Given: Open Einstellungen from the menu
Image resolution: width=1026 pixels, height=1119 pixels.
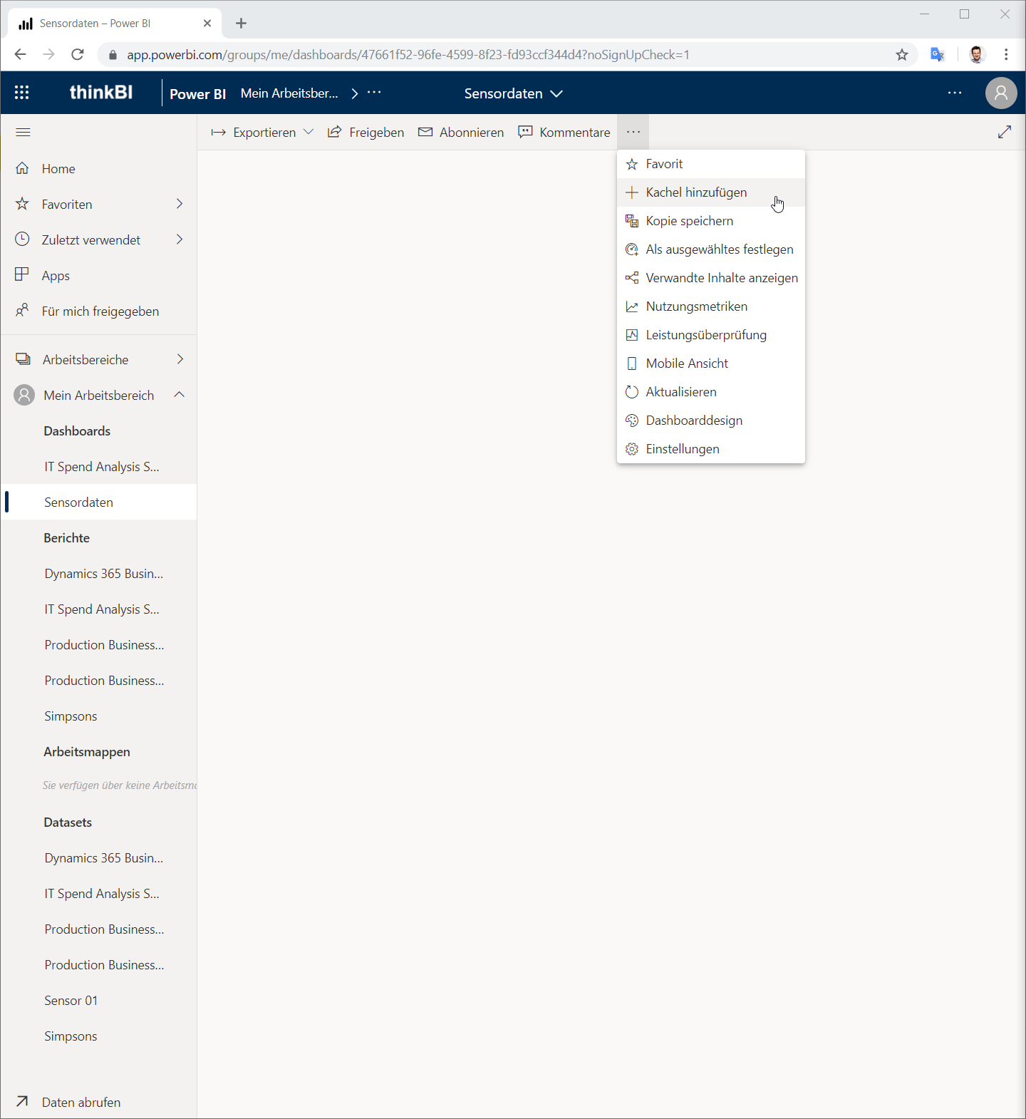Looking at the screenshot, I should pyautogui.click(x=711, y=449).
